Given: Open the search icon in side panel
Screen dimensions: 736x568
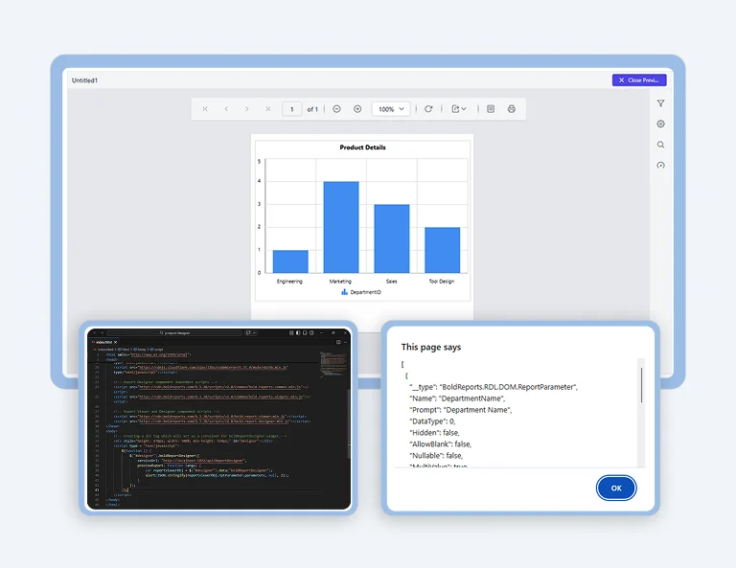Looking at the screenshot, I should [x=661, y=145].
